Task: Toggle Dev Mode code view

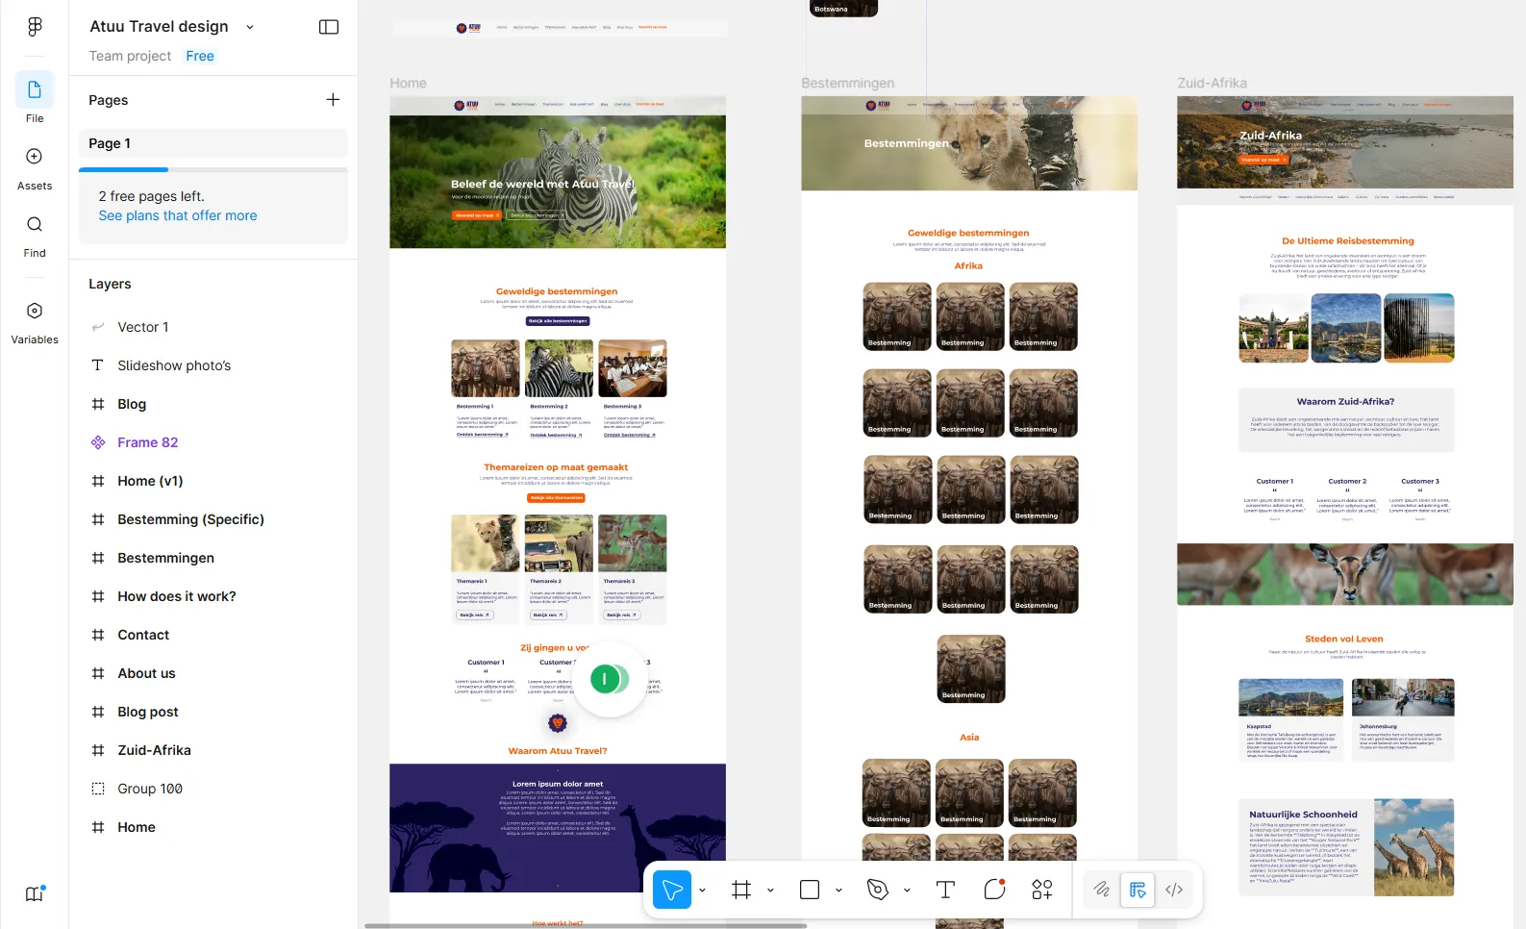Action: 1174,890
